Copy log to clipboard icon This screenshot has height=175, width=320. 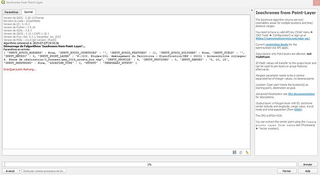(x=241, y=152)
